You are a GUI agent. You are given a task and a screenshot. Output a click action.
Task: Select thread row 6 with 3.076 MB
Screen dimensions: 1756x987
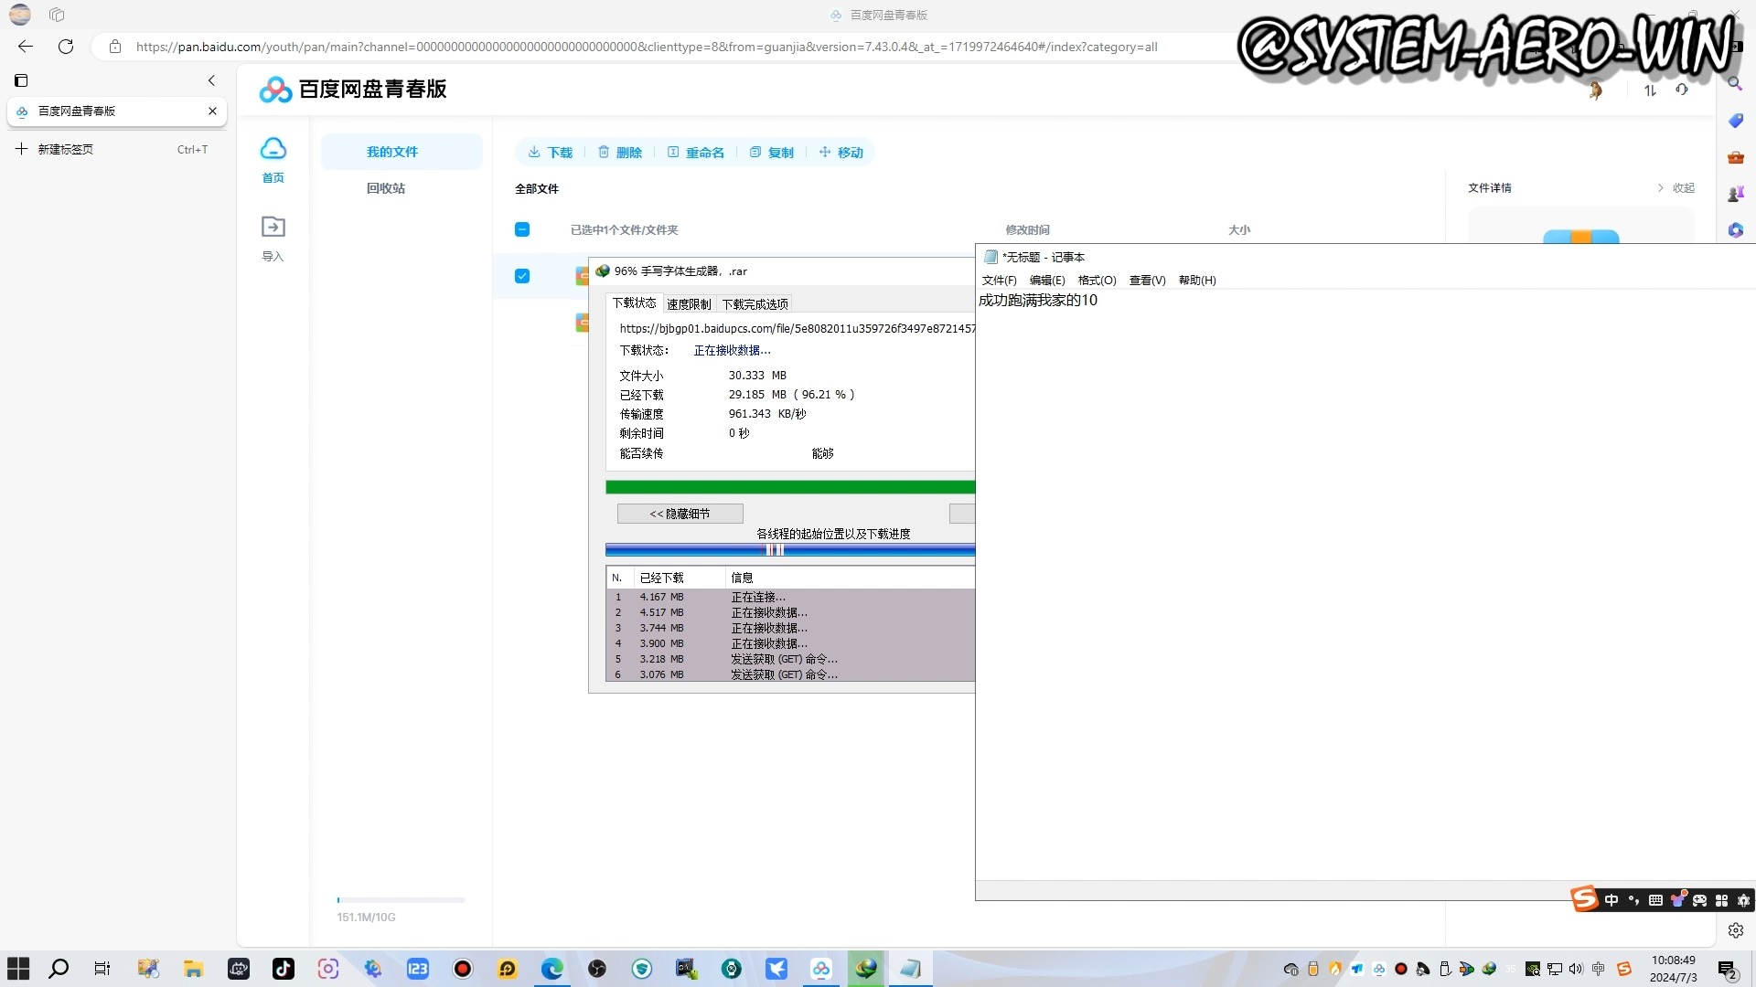point(790,674)
